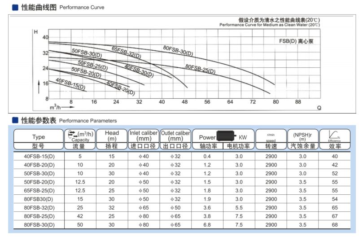Screen dimensions: 359x237
Task: Click blue square bullet beside Performance Curve heading
Action: point(15,7)
